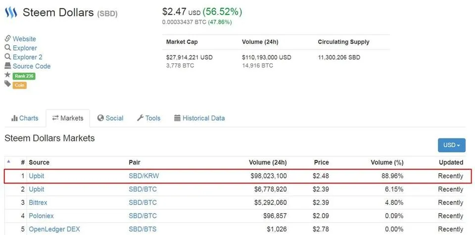The height and width of the screenshot is (235, 475).
Task: Click the drive icon beside Source Code
Action: pos(7,66)
